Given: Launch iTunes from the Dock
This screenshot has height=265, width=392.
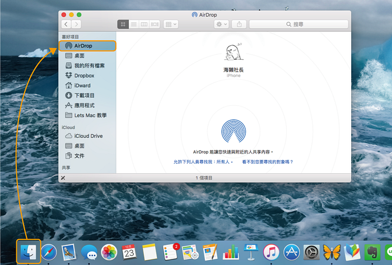Looking at the screenshot, I should [x=271, y=252].
